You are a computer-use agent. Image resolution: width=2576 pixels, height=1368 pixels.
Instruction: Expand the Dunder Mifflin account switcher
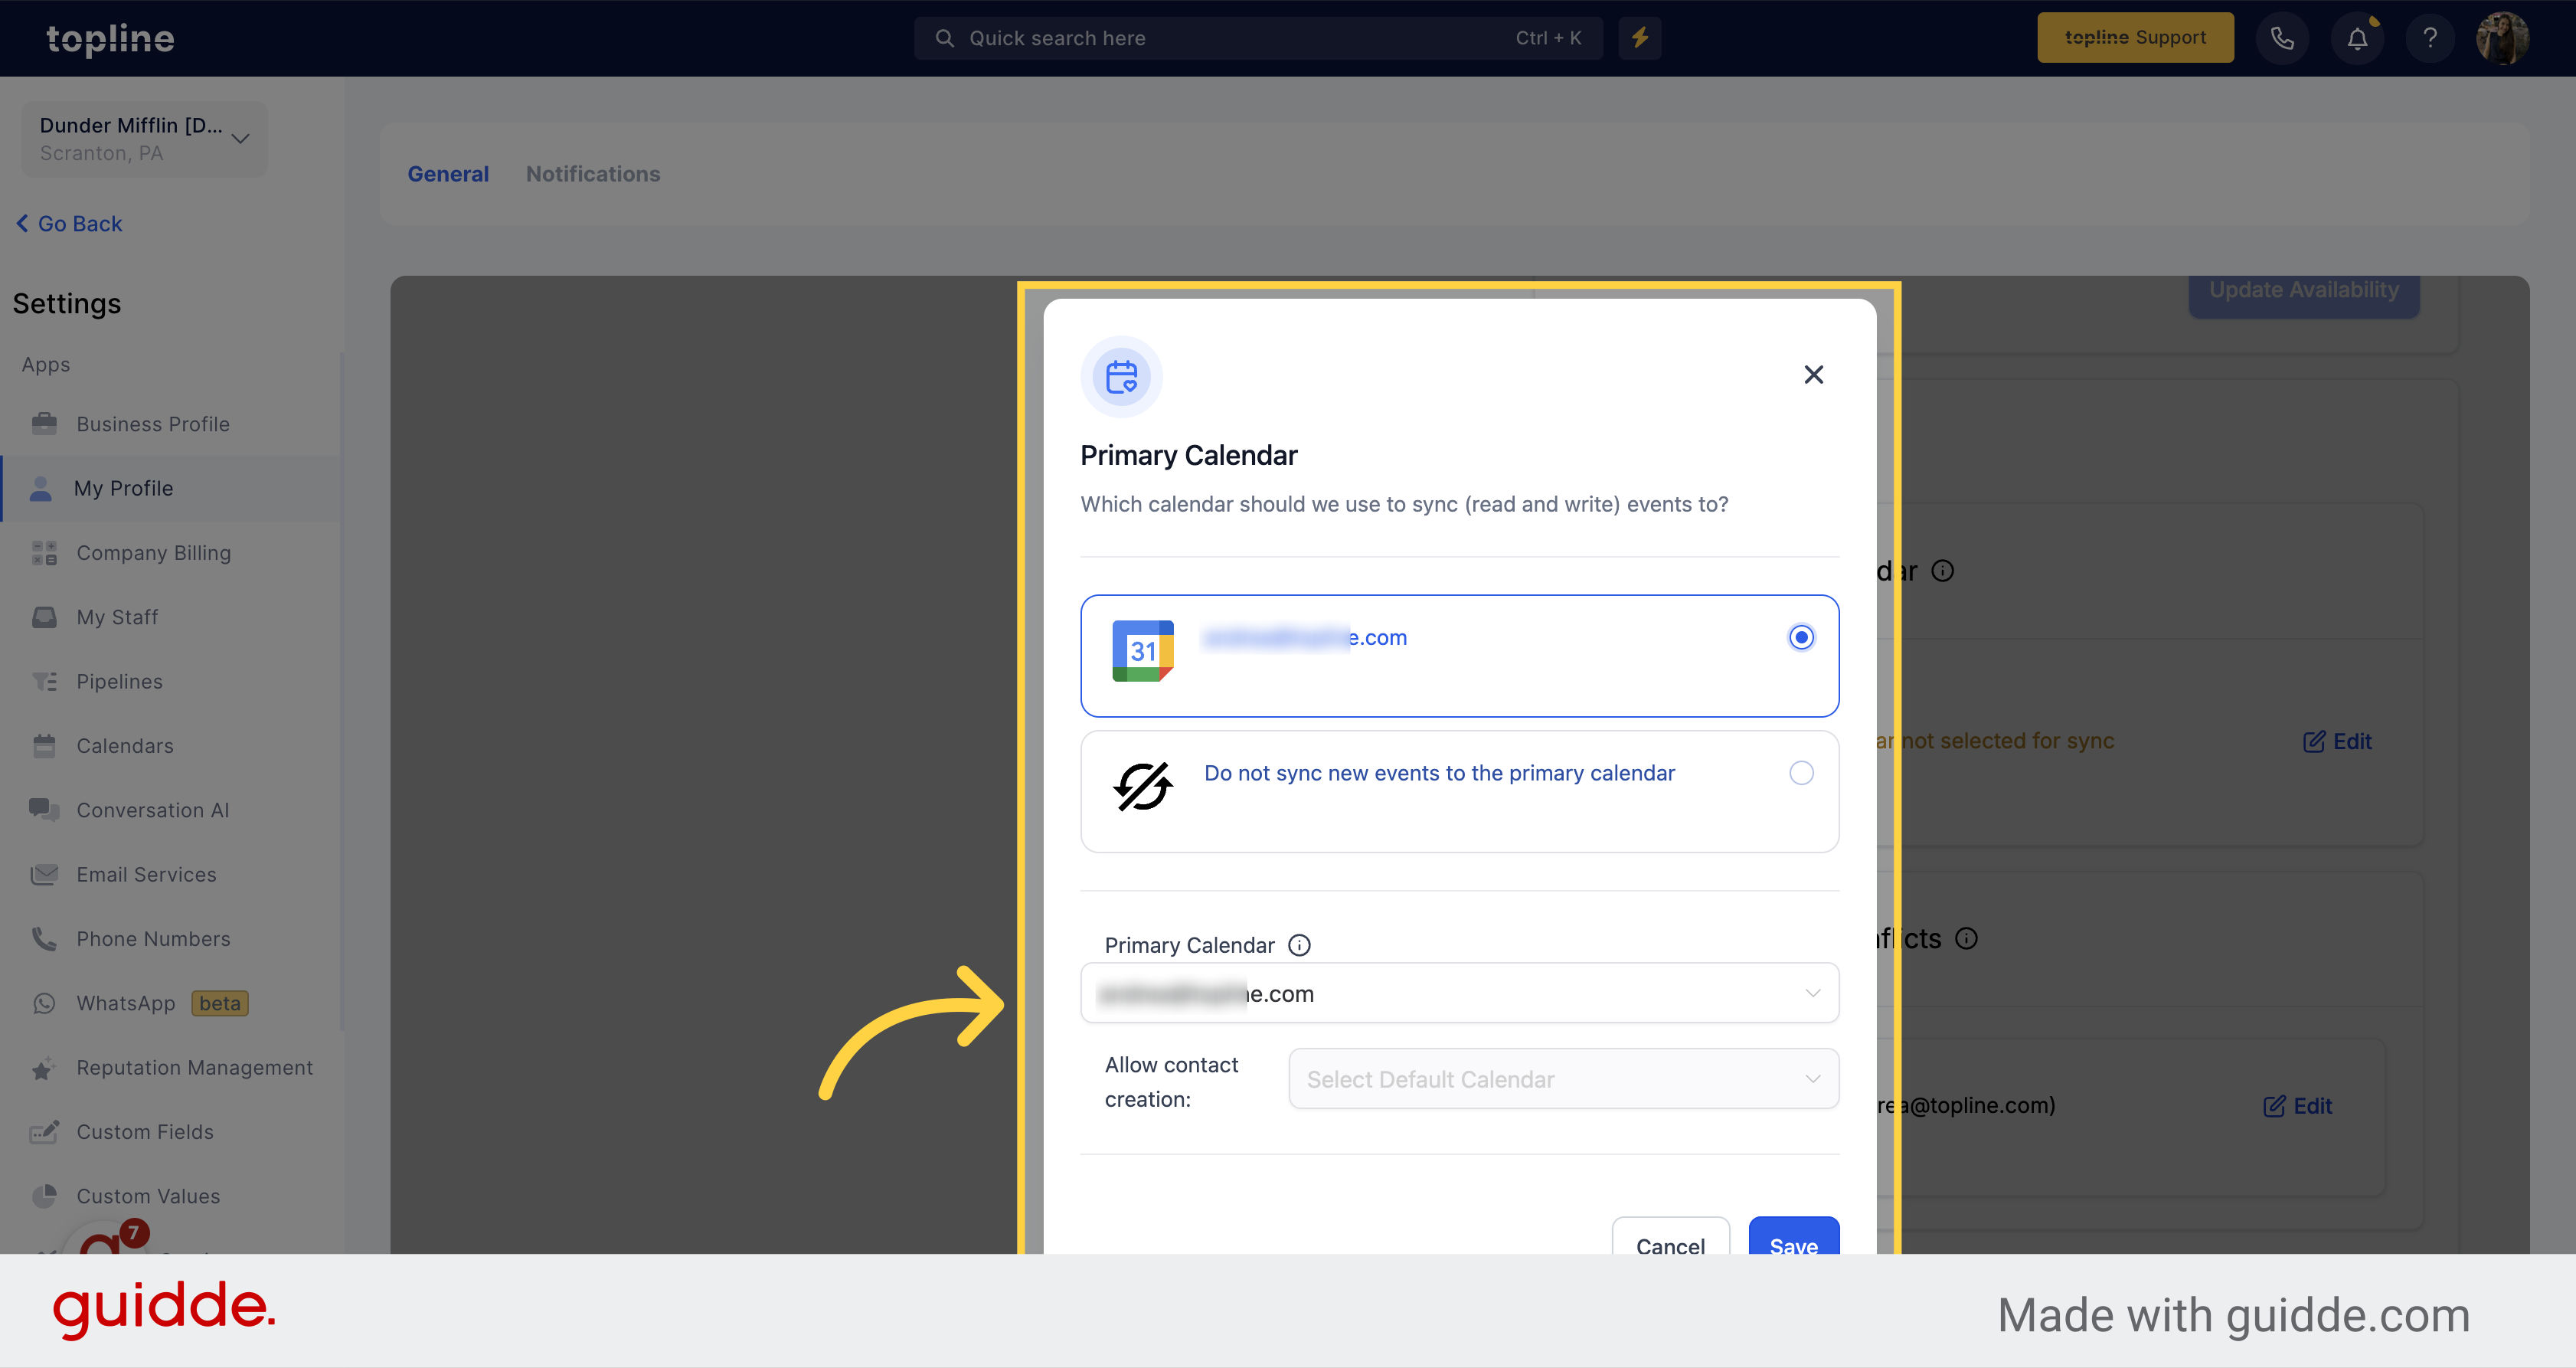pos(144,139)
